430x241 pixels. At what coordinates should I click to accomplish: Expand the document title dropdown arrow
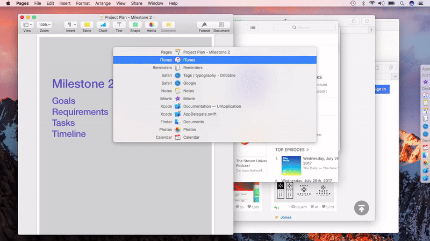155,17
